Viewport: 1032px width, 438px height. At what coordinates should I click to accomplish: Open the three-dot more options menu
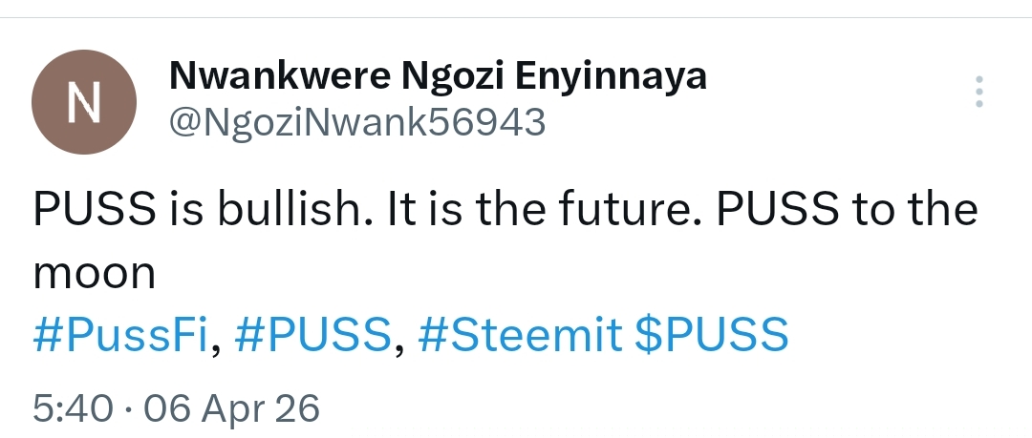[978, 92]
